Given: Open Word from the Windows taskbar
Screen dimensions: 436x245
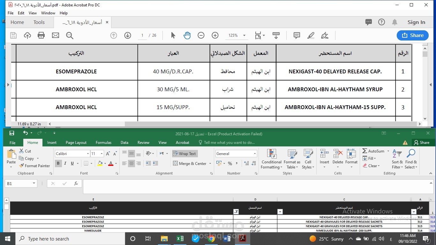Looking at the screenshot, I should pyautogui.click(x=227, y=239).
